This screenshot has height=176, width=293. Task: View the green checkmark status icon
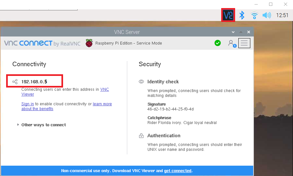click(x=218, y=43)
